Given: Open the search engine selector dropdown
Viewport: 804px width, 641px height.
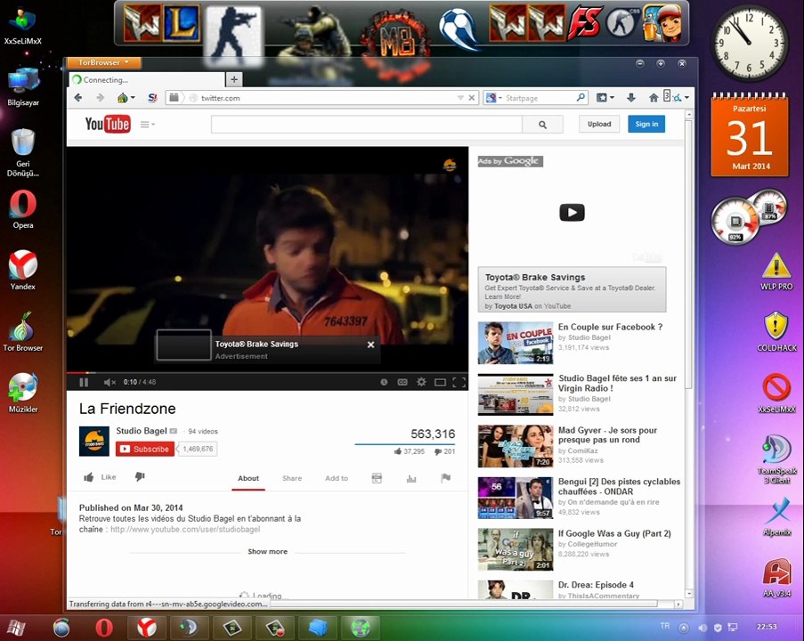Looking at the screenshot, I should coord(494,97).
